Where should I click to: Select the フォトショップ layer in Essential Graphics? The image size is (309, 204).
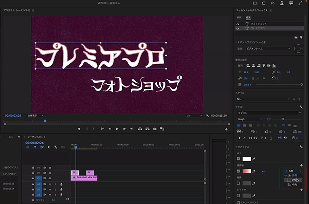point(269,24)
